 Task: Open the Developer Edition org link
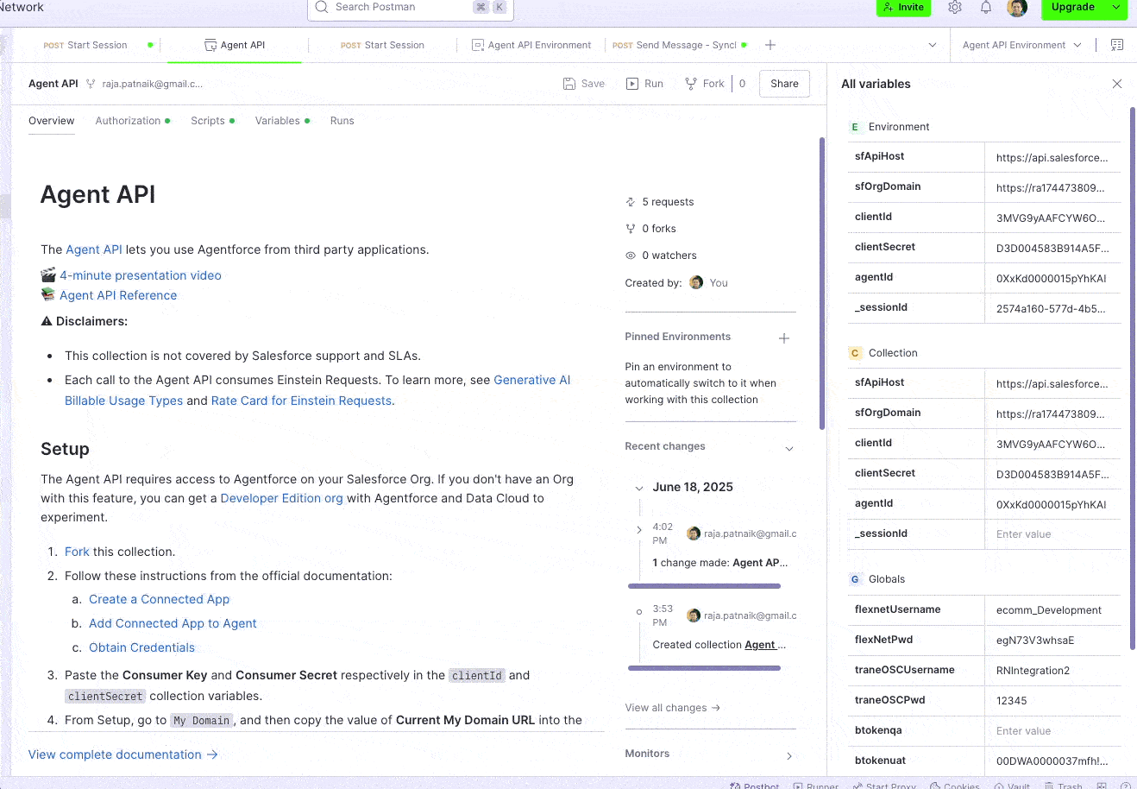click(282, 498)
